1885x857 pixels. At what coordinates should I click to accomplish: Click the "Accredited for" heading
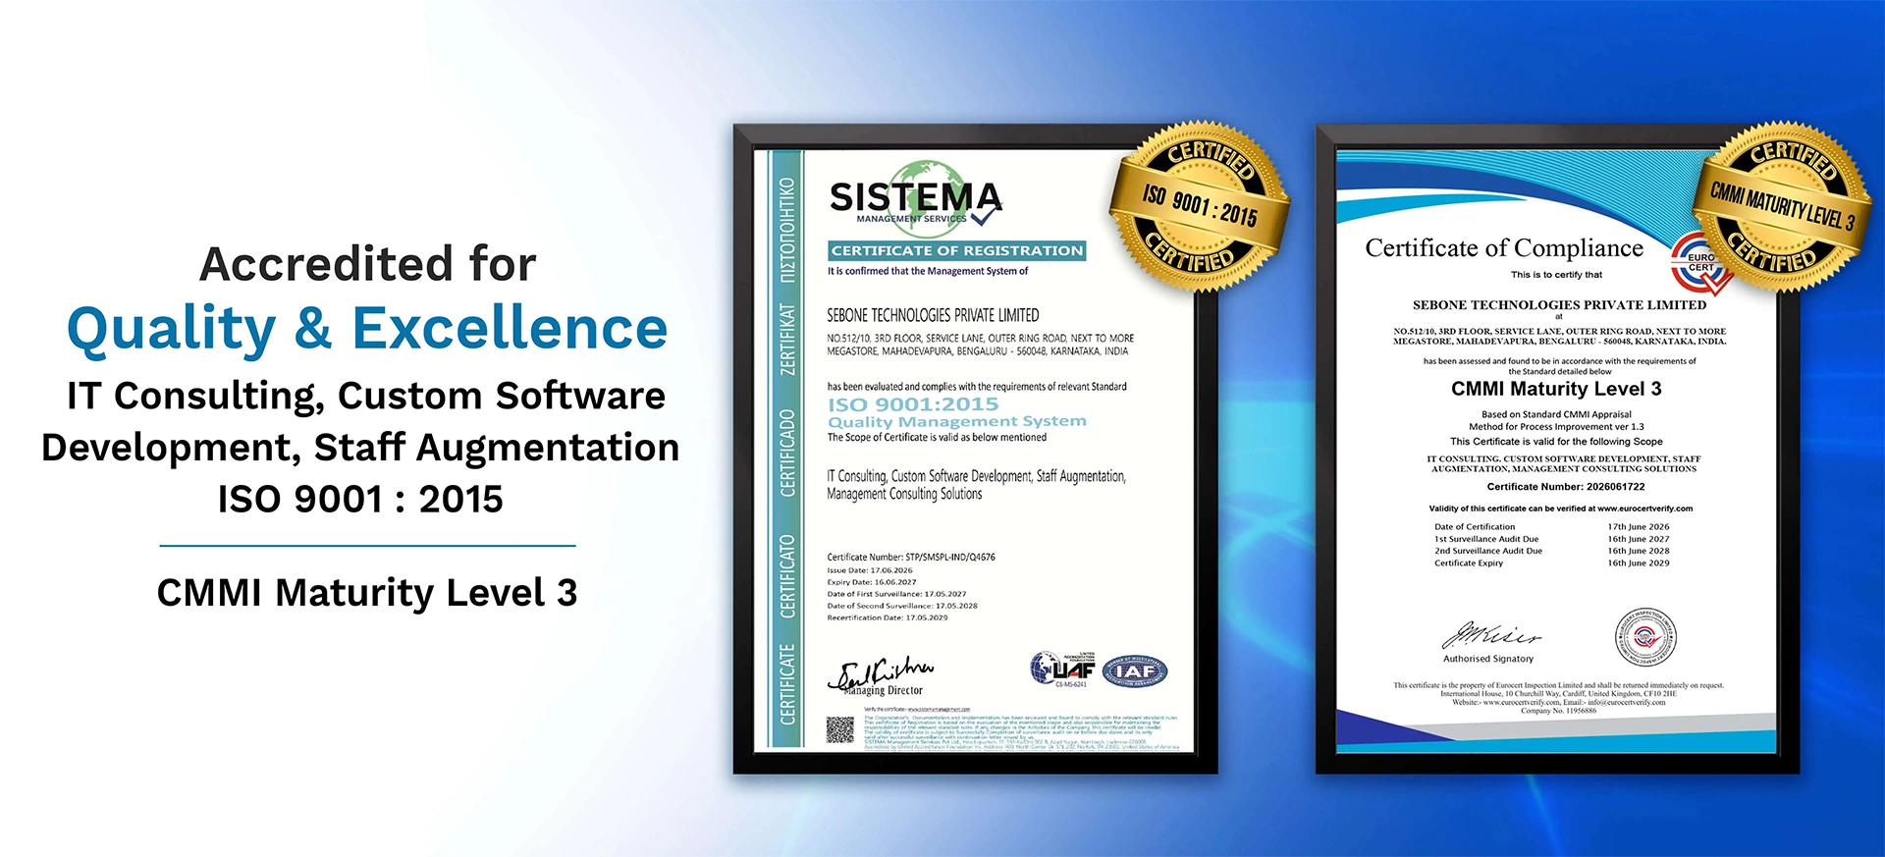368,264
